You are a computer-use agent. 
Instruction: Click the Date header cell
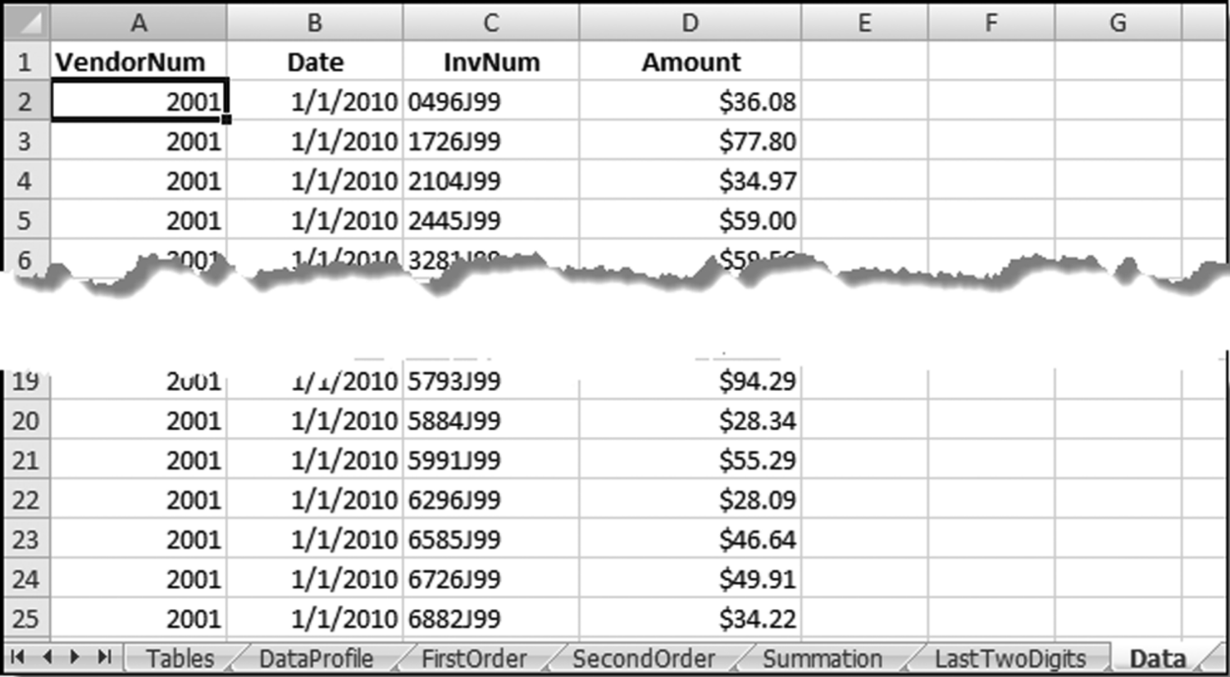coord(315,61)
